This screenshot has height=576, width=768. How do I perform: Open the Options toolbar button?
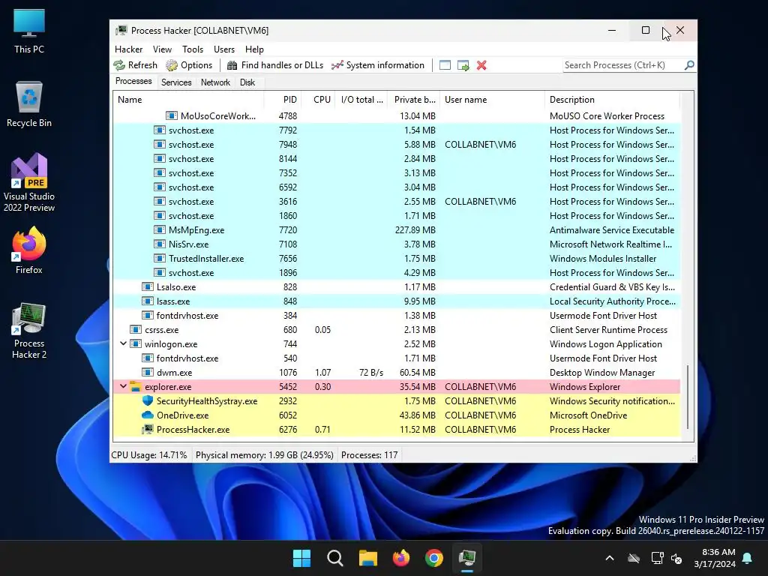[189, 65]
